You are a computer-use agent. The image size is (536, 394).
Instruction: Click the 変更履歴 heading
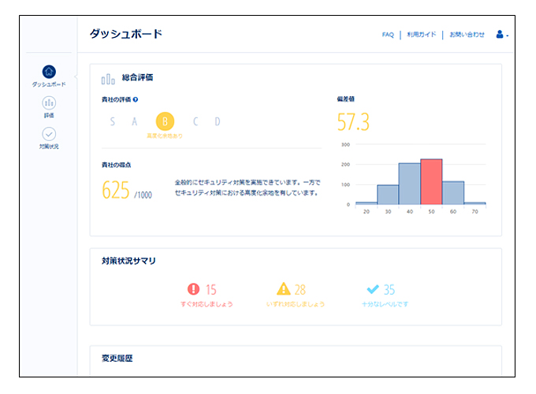click(117, 358)
